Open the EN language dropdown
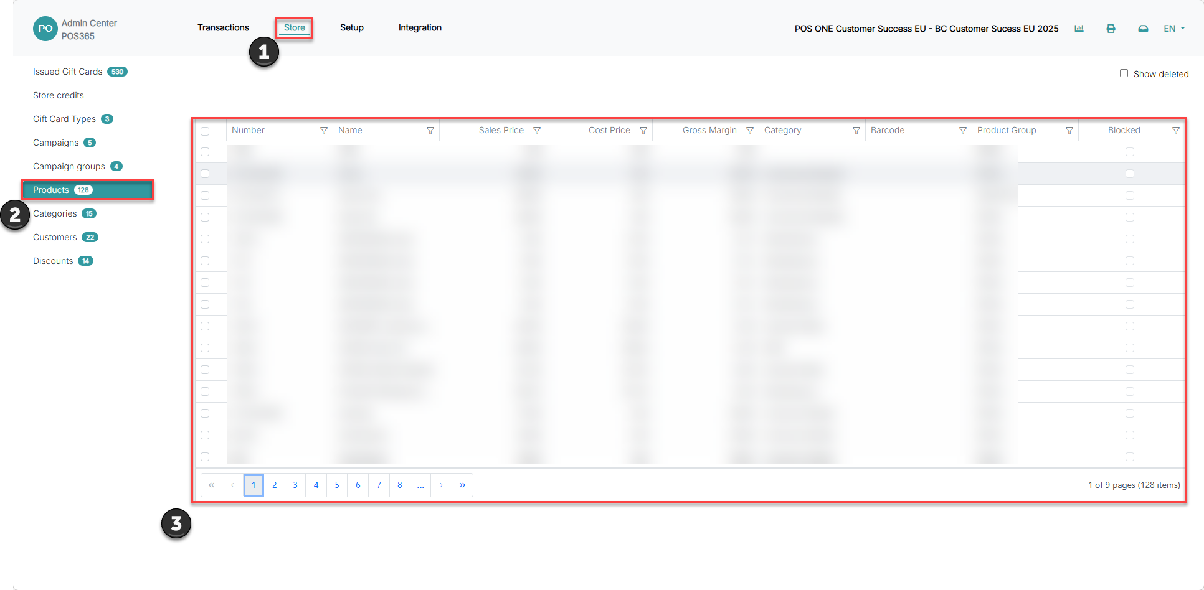Image resolution: width=1204 pixels, height=590 pixels. click(1174, 29)
